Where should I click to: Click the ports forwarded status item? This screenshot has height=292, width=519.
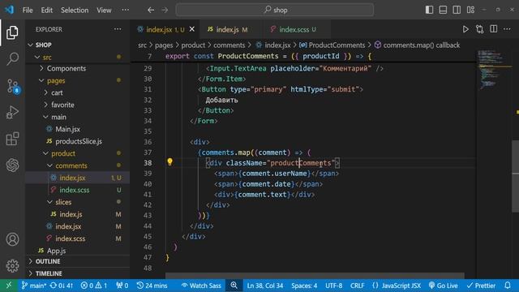(122, 286)
